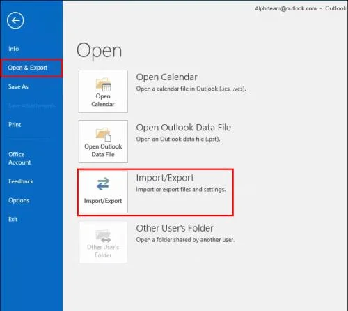Open the Info menu item

[13, 49]
